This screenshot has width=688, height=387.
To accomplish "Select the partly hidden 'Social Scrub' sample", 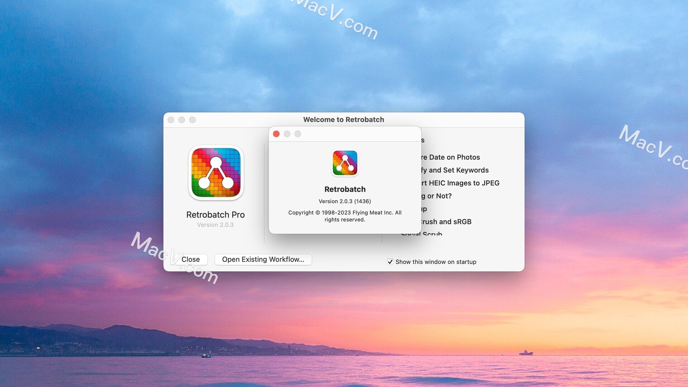I will tap(421, 234).
